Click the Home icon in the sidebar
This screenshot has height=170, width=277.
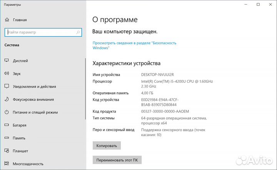[7, 19]
